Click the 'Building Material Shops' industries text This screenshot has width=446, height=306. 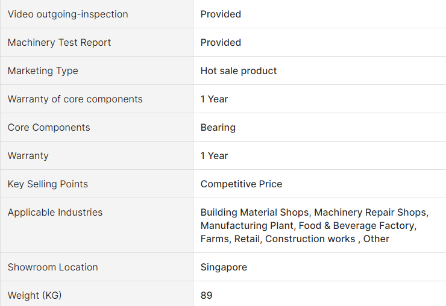tap(254, 212)
